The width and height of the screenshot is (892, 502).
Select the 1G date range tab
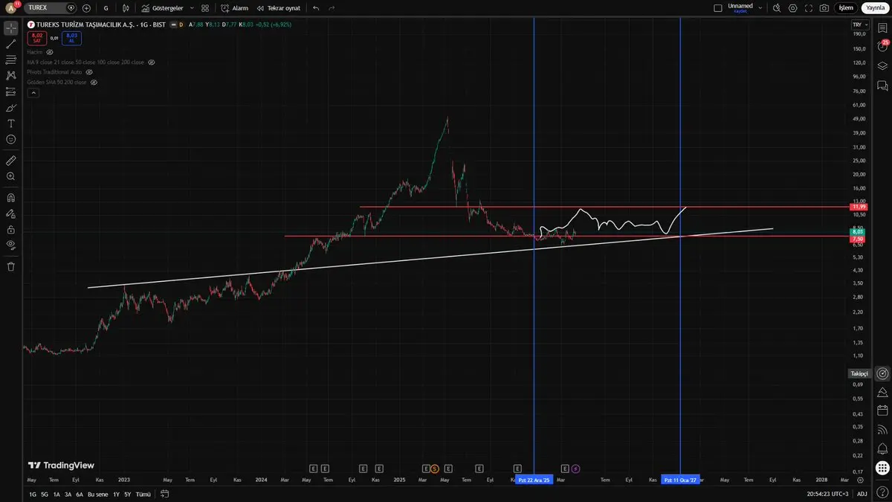(x=33, y=494)
